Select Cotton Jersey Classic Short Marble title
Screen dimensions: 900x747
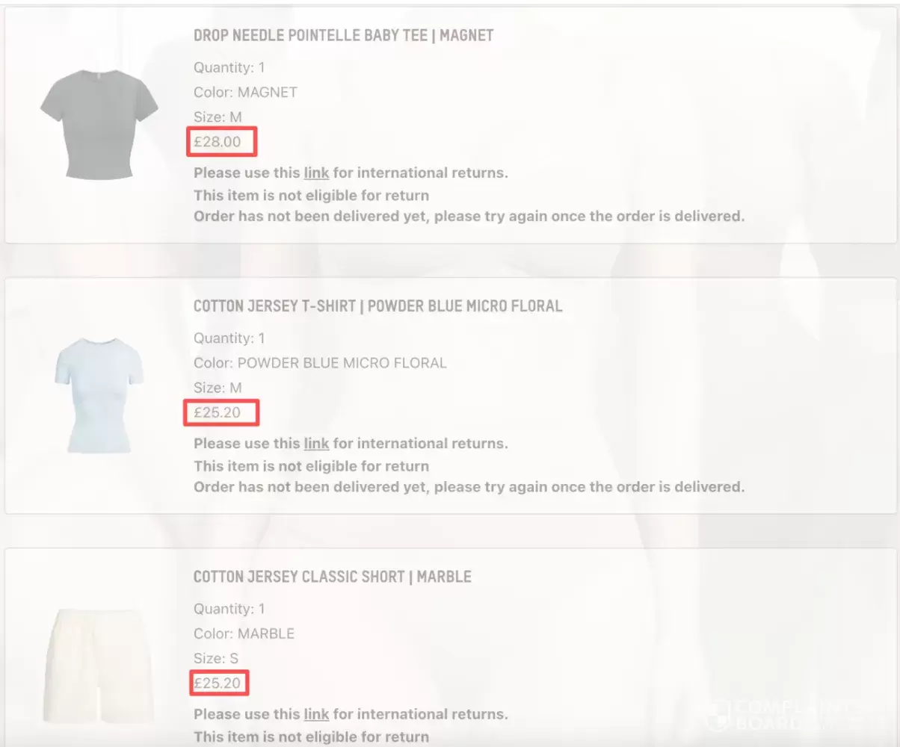pyautogui.click(x=333, y=577)
